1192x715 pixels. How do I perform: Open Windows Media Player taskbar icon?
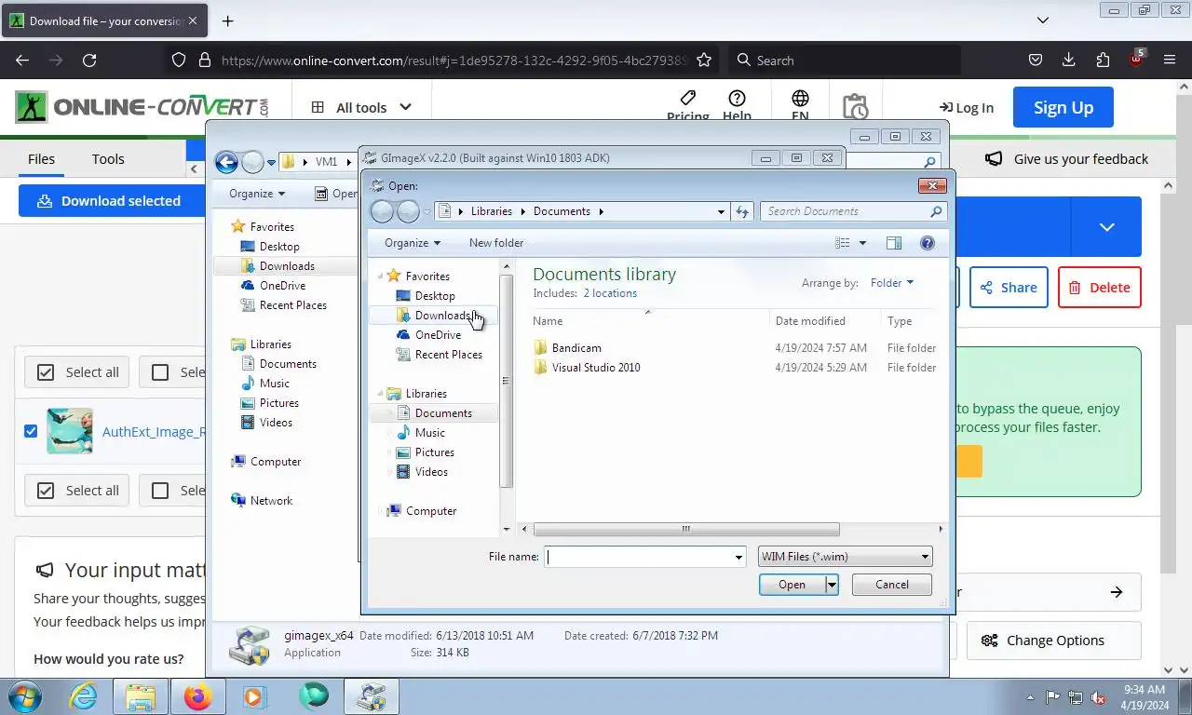(252, 696)
